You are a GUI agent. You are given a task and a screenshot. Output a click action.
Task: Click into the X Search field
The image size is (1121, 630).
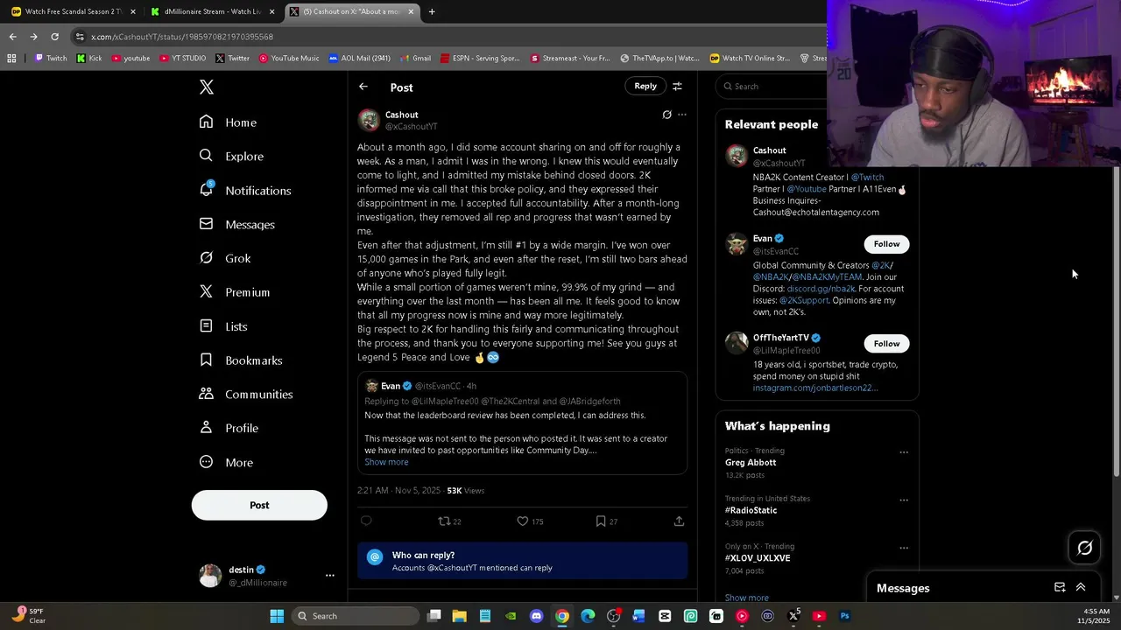pos(775,87)
